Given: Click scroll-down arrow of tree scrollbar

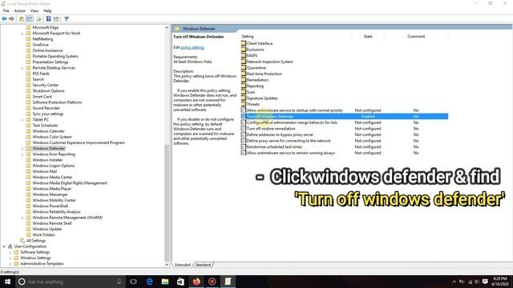Looking at the screenshot, I should (x=167, y=265).
